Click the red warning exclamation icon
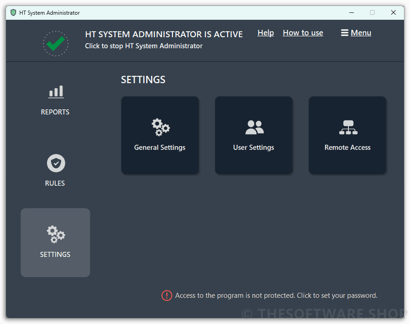The image size is (410, 324). 166,296
